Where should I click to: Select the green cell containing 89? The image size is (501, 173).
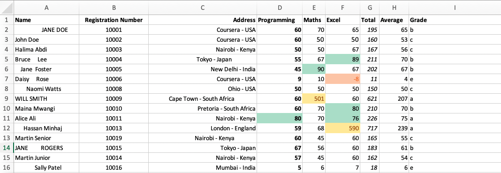pyautogui.click(x=342, y=60)
